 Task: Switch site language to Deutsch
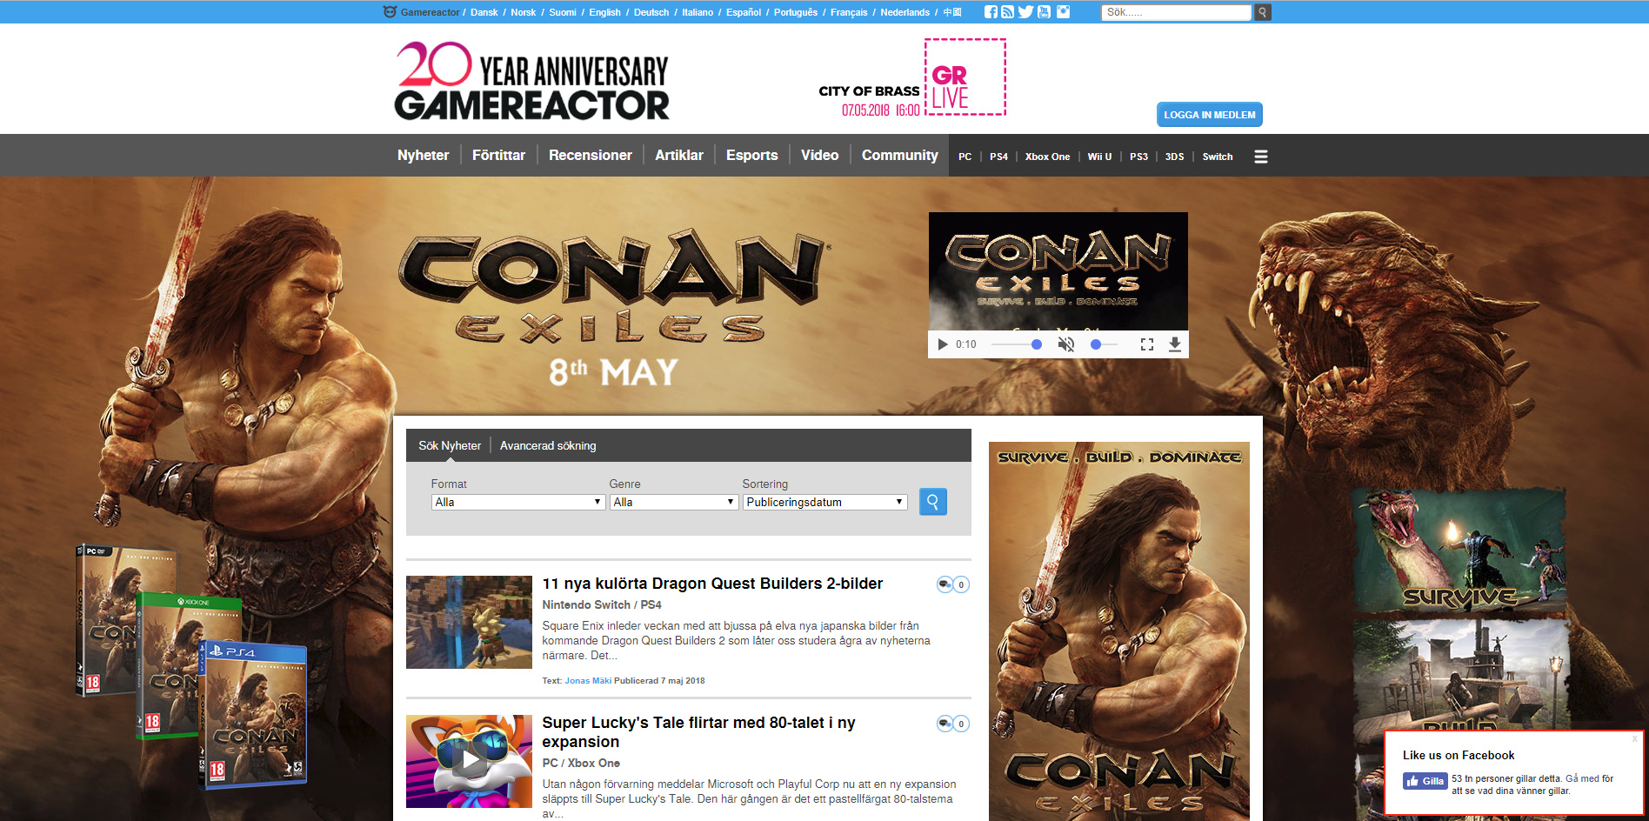(651, 12)
